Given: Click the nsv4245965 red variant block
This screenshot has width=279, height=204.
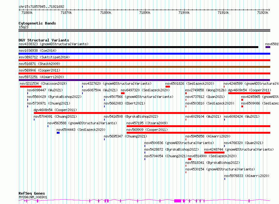Looking at the screenshot, I should (x=242, y=100).
